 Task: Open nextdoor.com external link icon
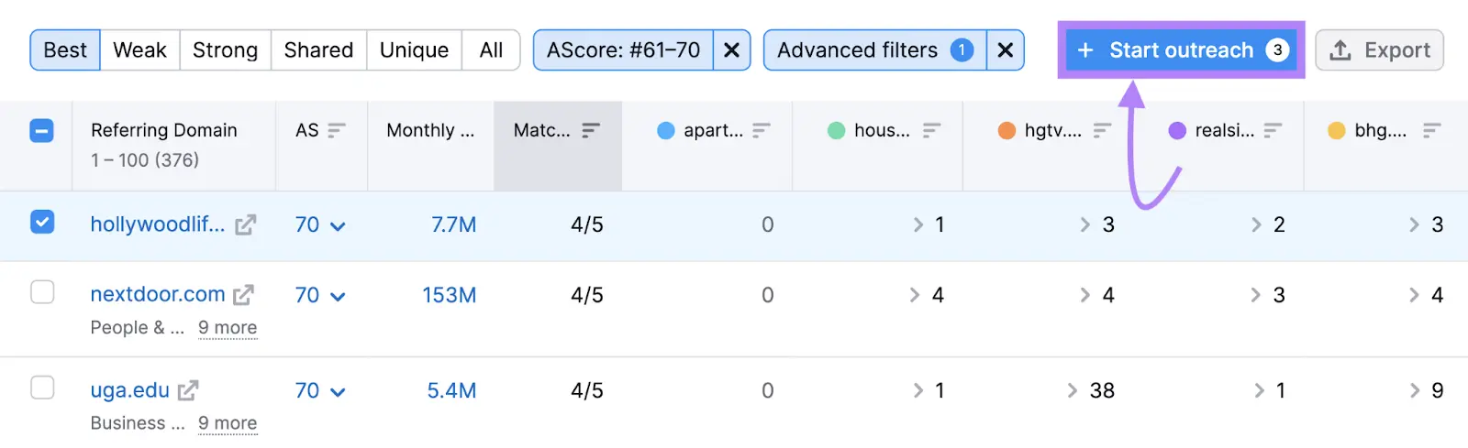243,295
